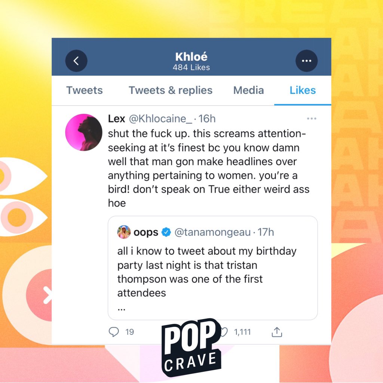This screenshot has height=383, width=383.
Task: Select the Likes tab
Action: (x=303, y=91)
